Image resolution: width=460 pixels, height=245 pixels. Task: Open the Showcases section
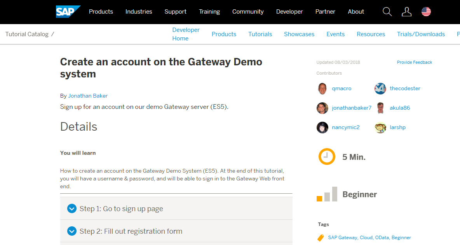click(299, 34)
